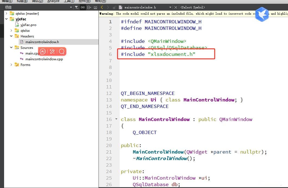Expand the qtxlsx [master] project
Viewport: 288px width, 188px height.
point(7,13)
